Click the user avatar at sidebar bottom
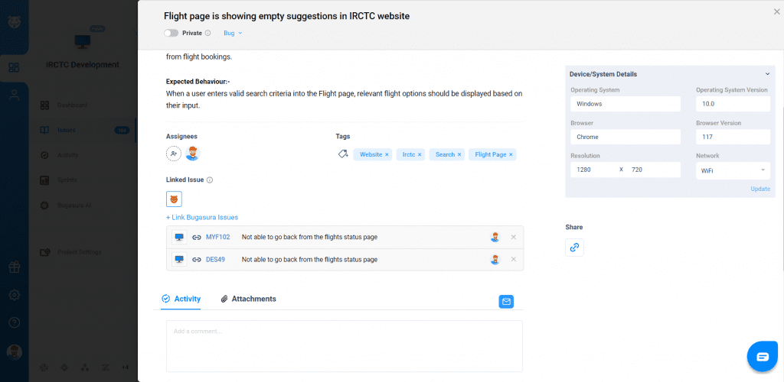 pyautogui.click(x=14, y=351)
